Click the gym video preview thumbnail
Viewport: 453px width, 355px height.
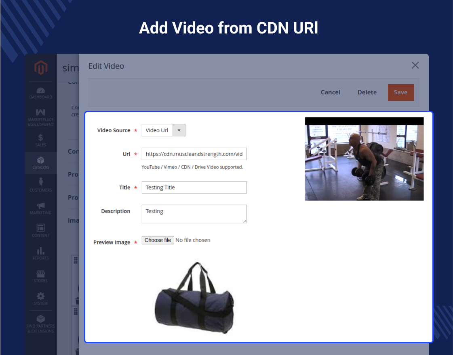[365, 159]
